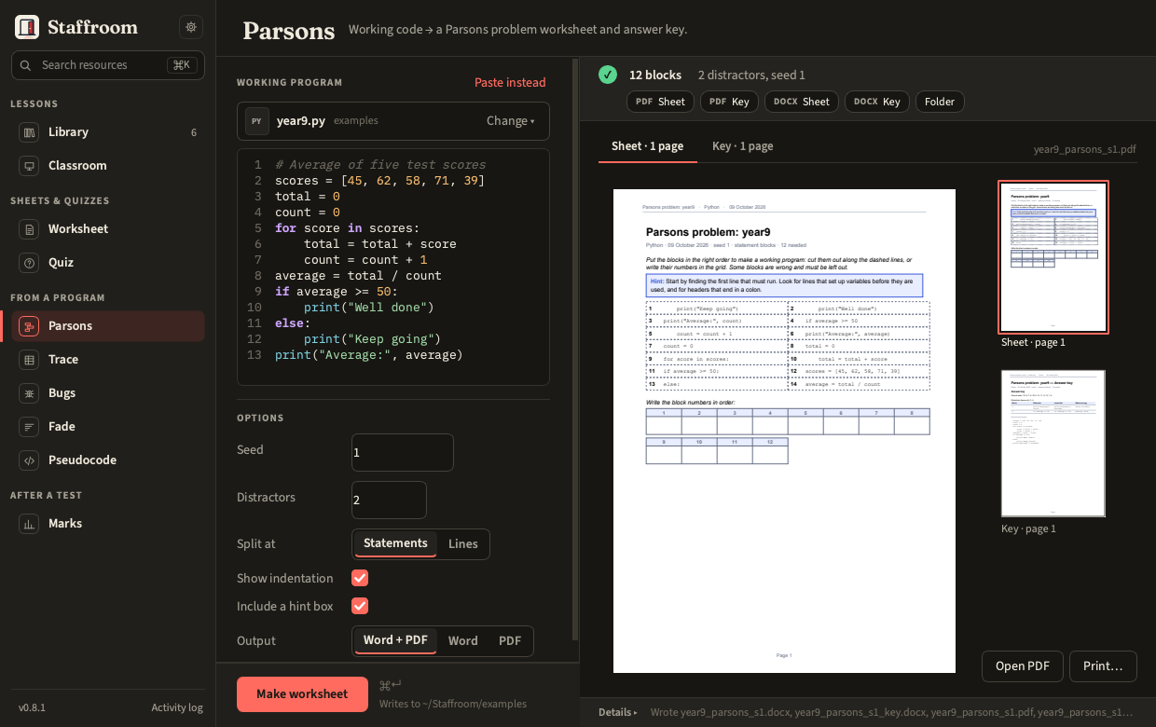The image size is (1156, 727).
Task: Click the Open PDF button
Action: point(1023,666)
